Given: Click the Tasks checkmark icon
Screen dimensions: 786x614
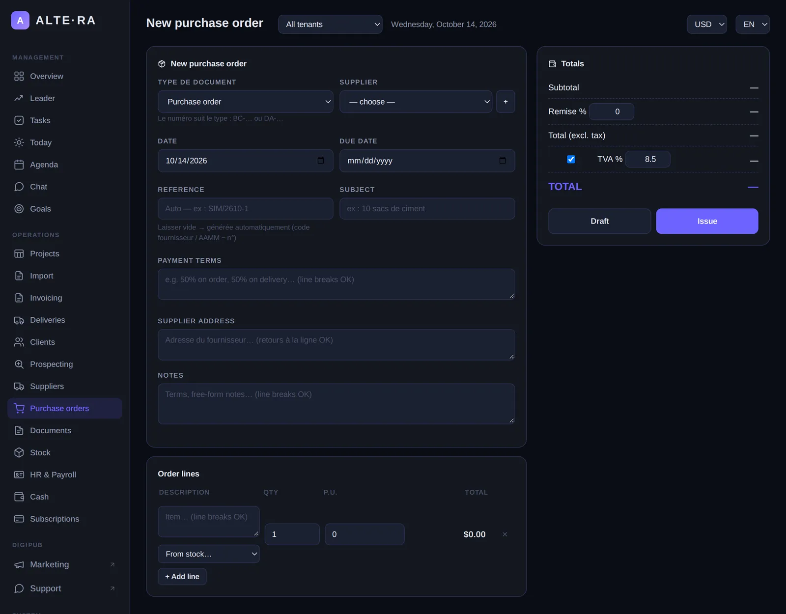Looking at the screenshot, I should pos(19,120).
